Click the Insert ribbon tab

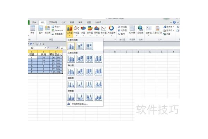[43, 22]
